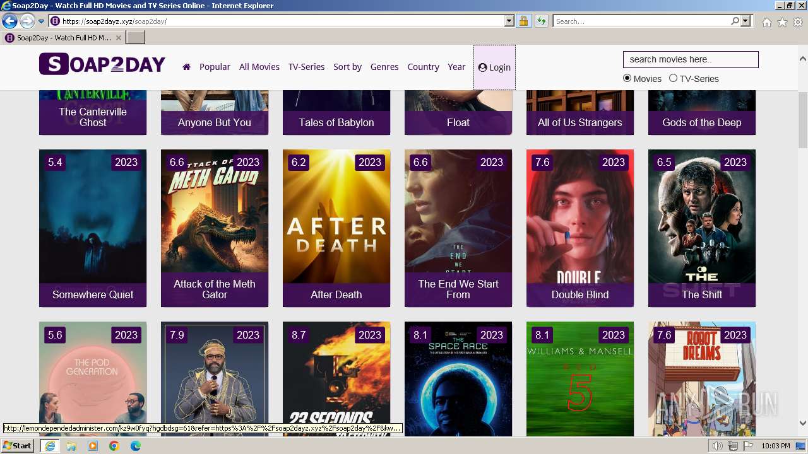Click the page scrollbar down arrow

coord(803,423)
